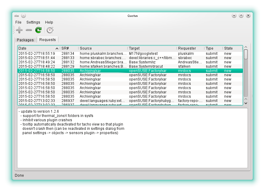Image resolution: width=265 pixels, height=192 pixels.
Task: Select the Requests tab
Action: pos(48,40)
